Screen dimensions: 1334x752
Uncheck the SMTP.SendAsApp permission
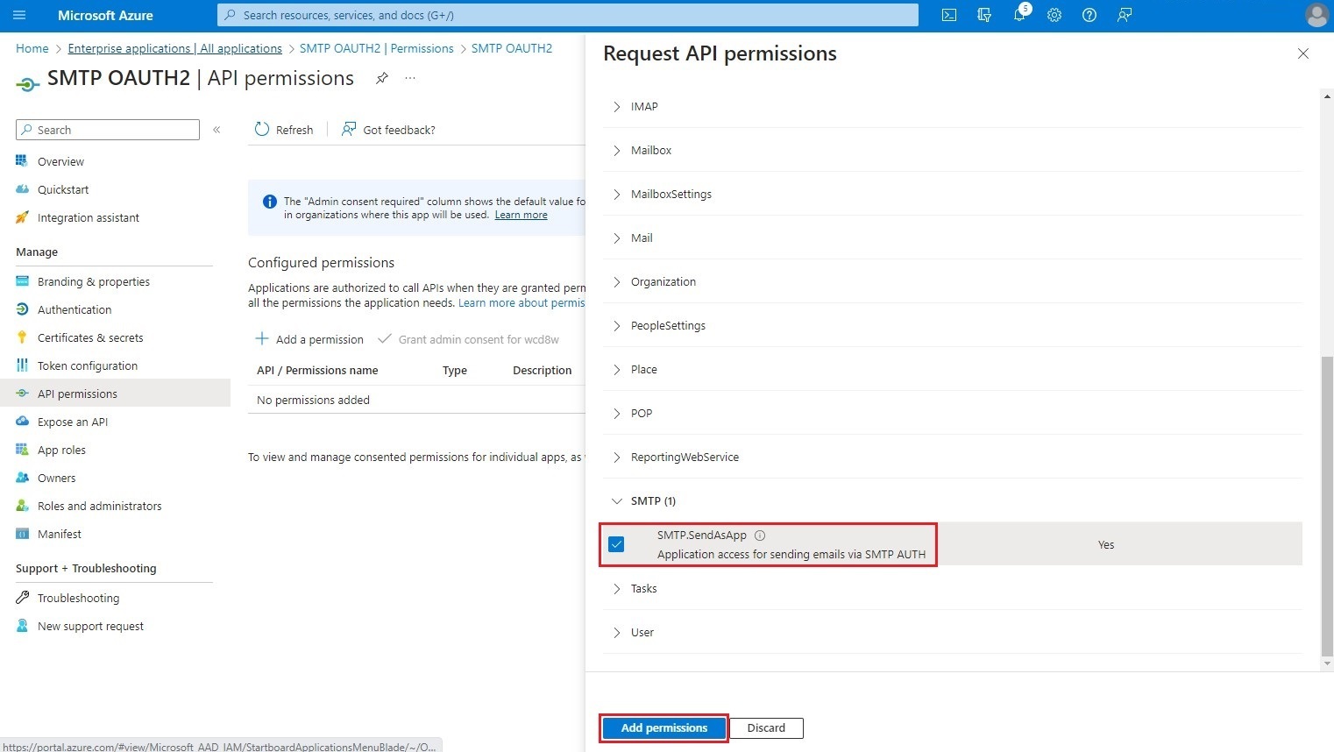coord(616,543)
